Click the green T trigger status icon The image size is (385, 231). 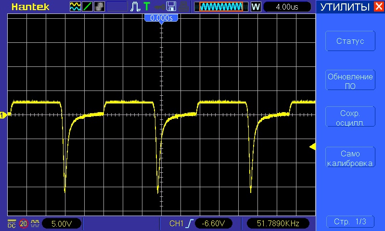pos(146,7)
